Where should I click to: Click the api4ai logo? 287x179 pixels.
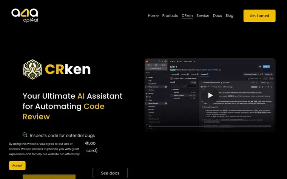click(x=25, y=15)
